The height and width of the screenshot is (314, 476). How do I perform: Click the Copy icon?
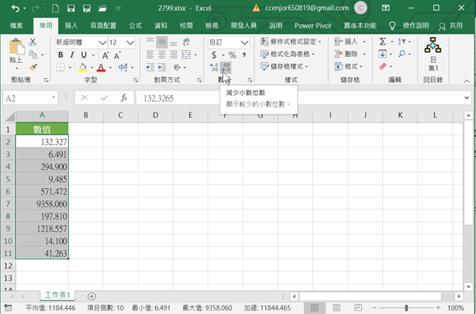point(33,55)
